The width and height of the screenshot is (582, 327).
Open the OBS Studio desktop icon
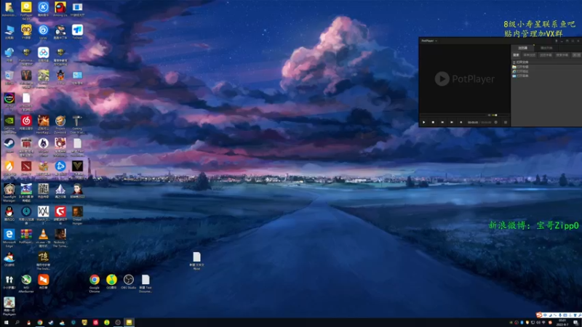tap(129, 282)
